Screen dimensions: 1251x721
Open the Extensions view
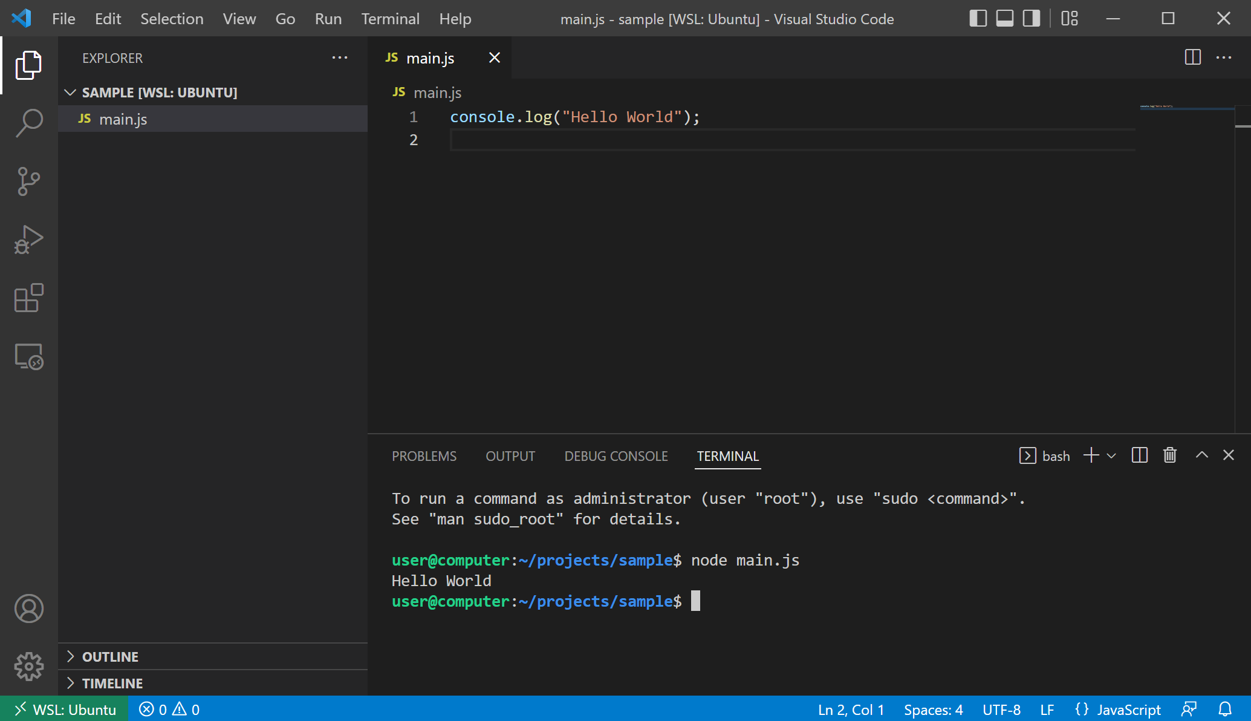pos(28,298)
